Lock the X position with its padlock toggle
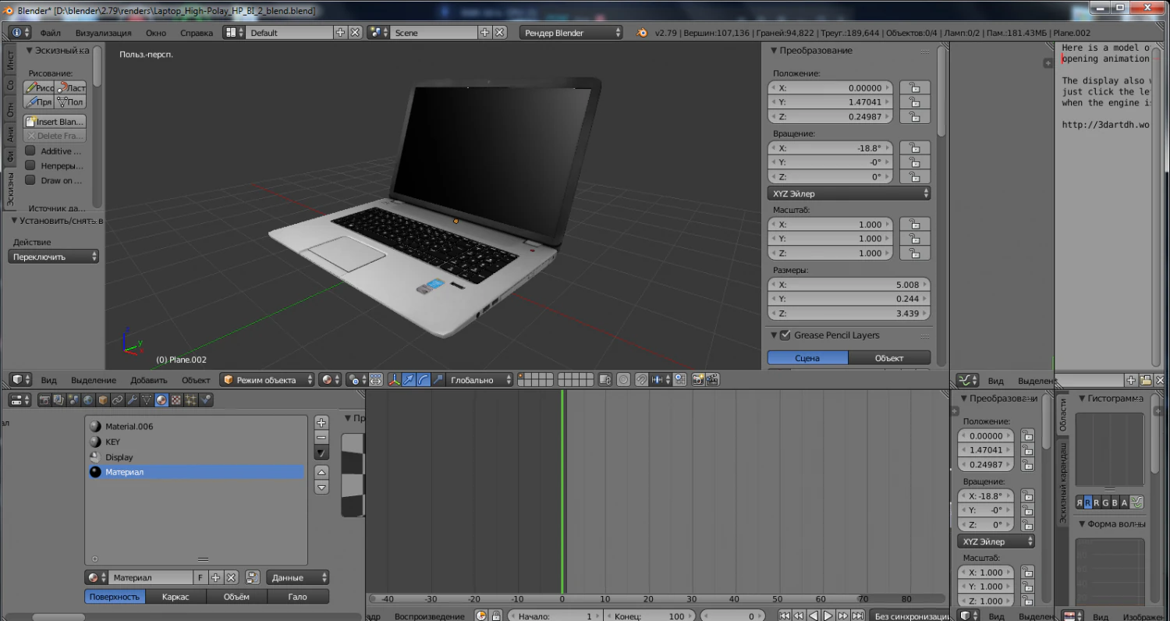 tap(914, 87)
